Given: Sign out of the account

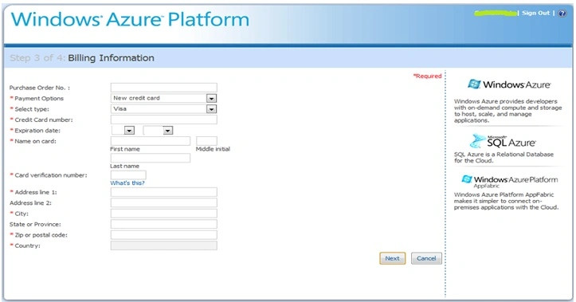Looking at the screenshot, I should 535,13.
